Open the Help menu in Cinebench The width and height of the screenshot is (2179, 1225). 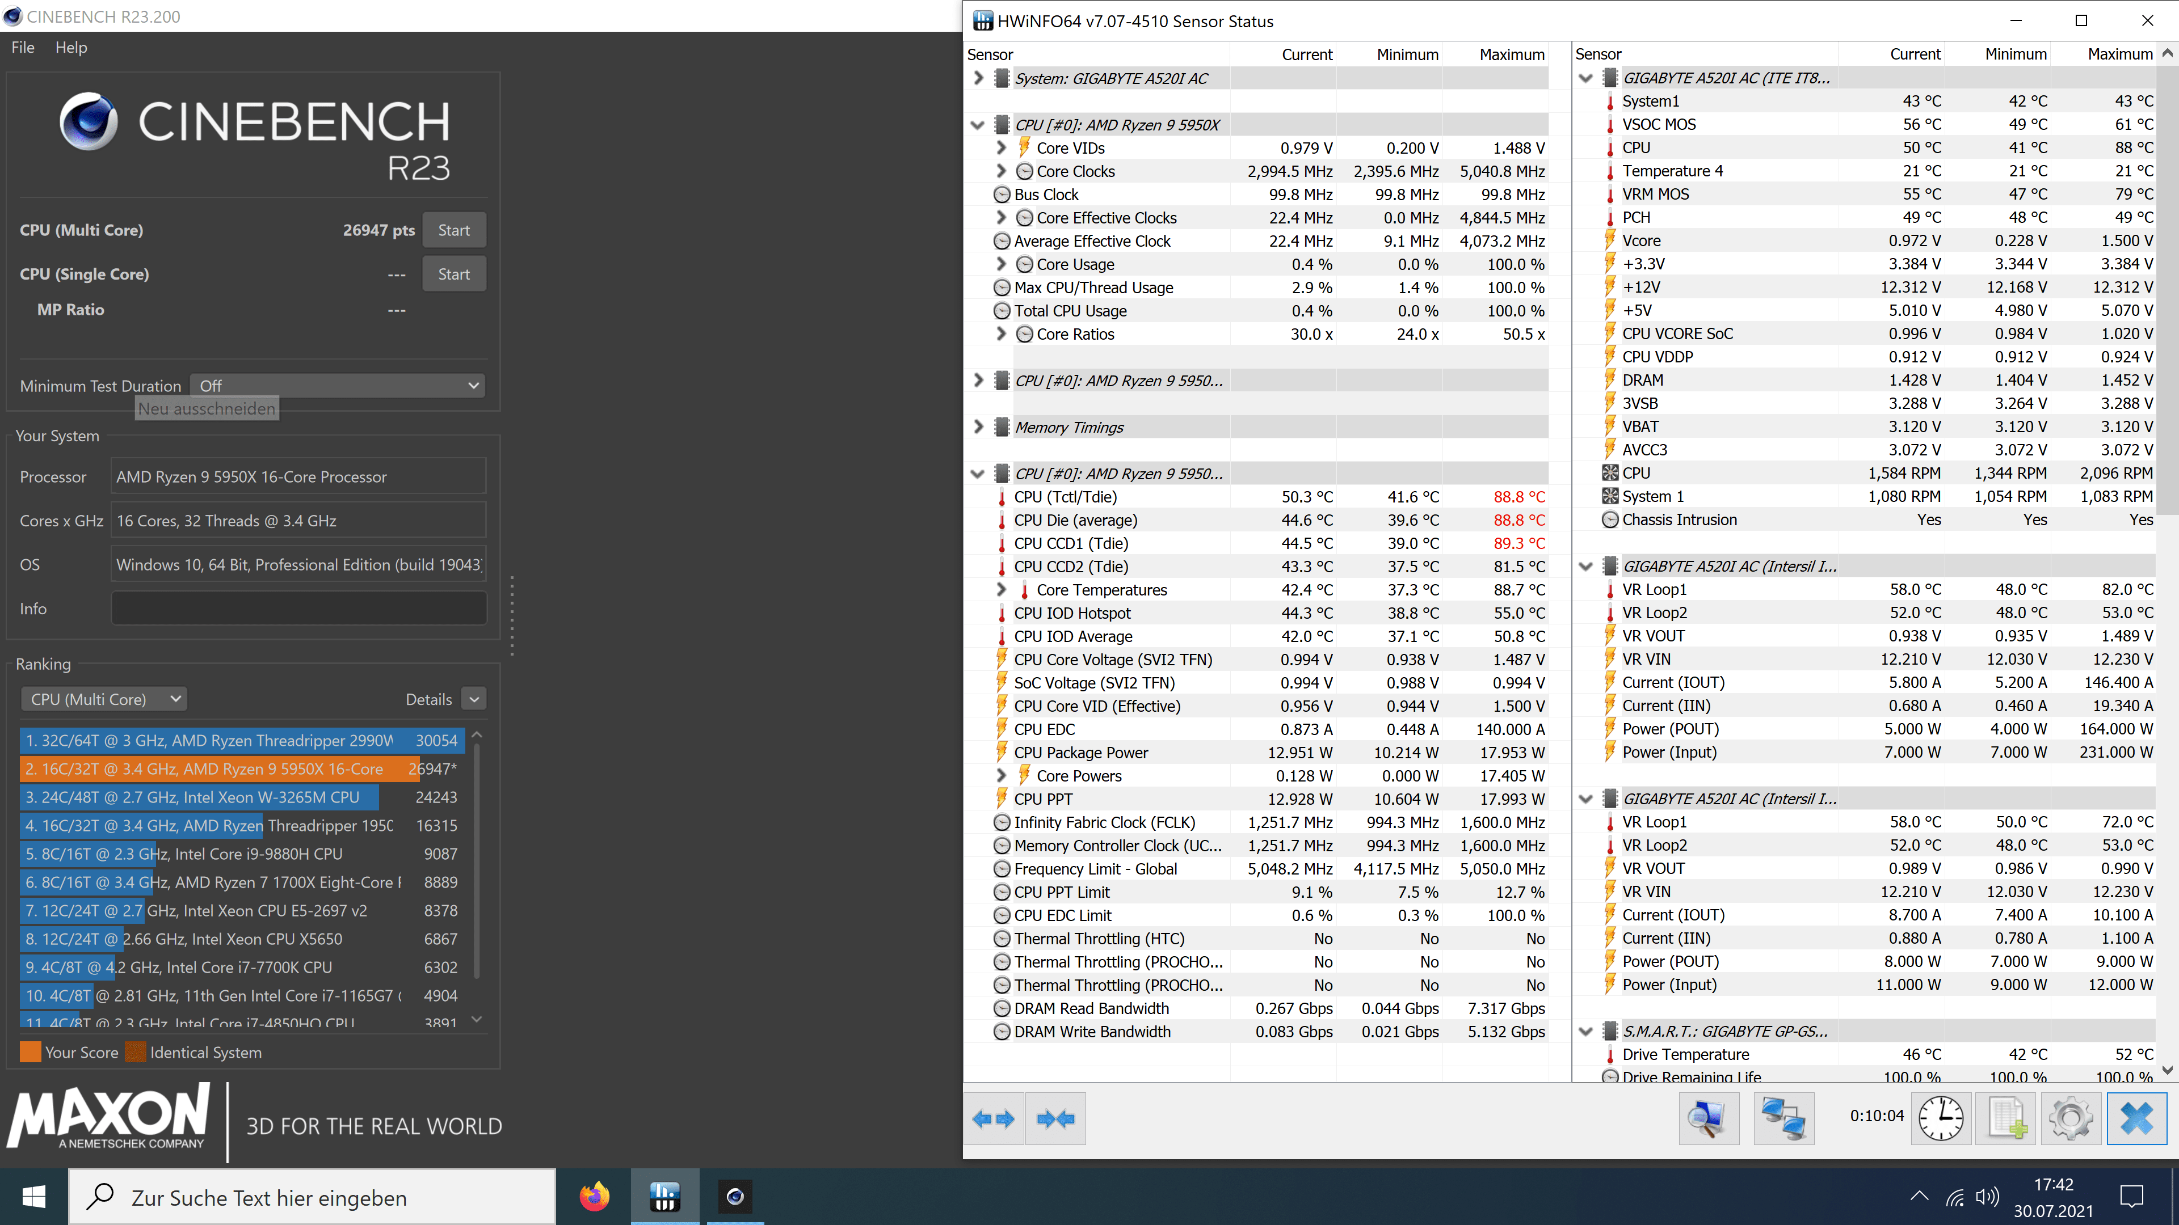coord(71,47)
